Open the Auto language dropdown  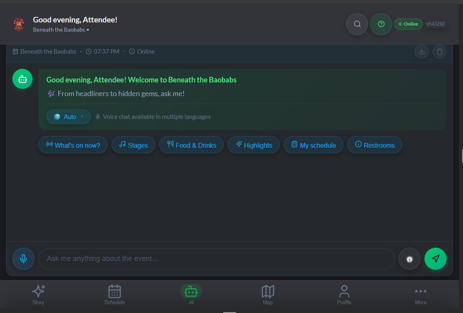point(68,116)
